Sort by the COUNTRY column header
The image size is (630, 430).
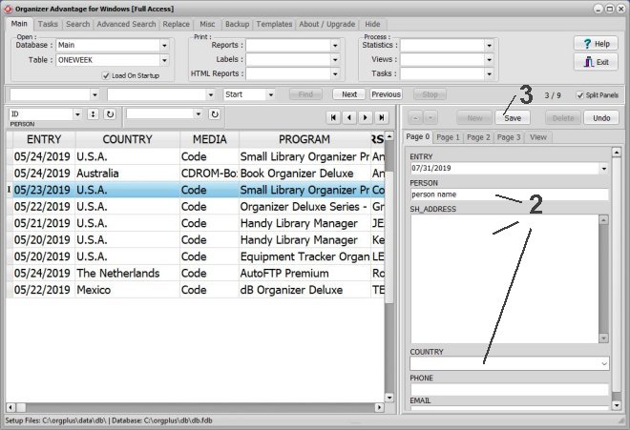[127, 139]
